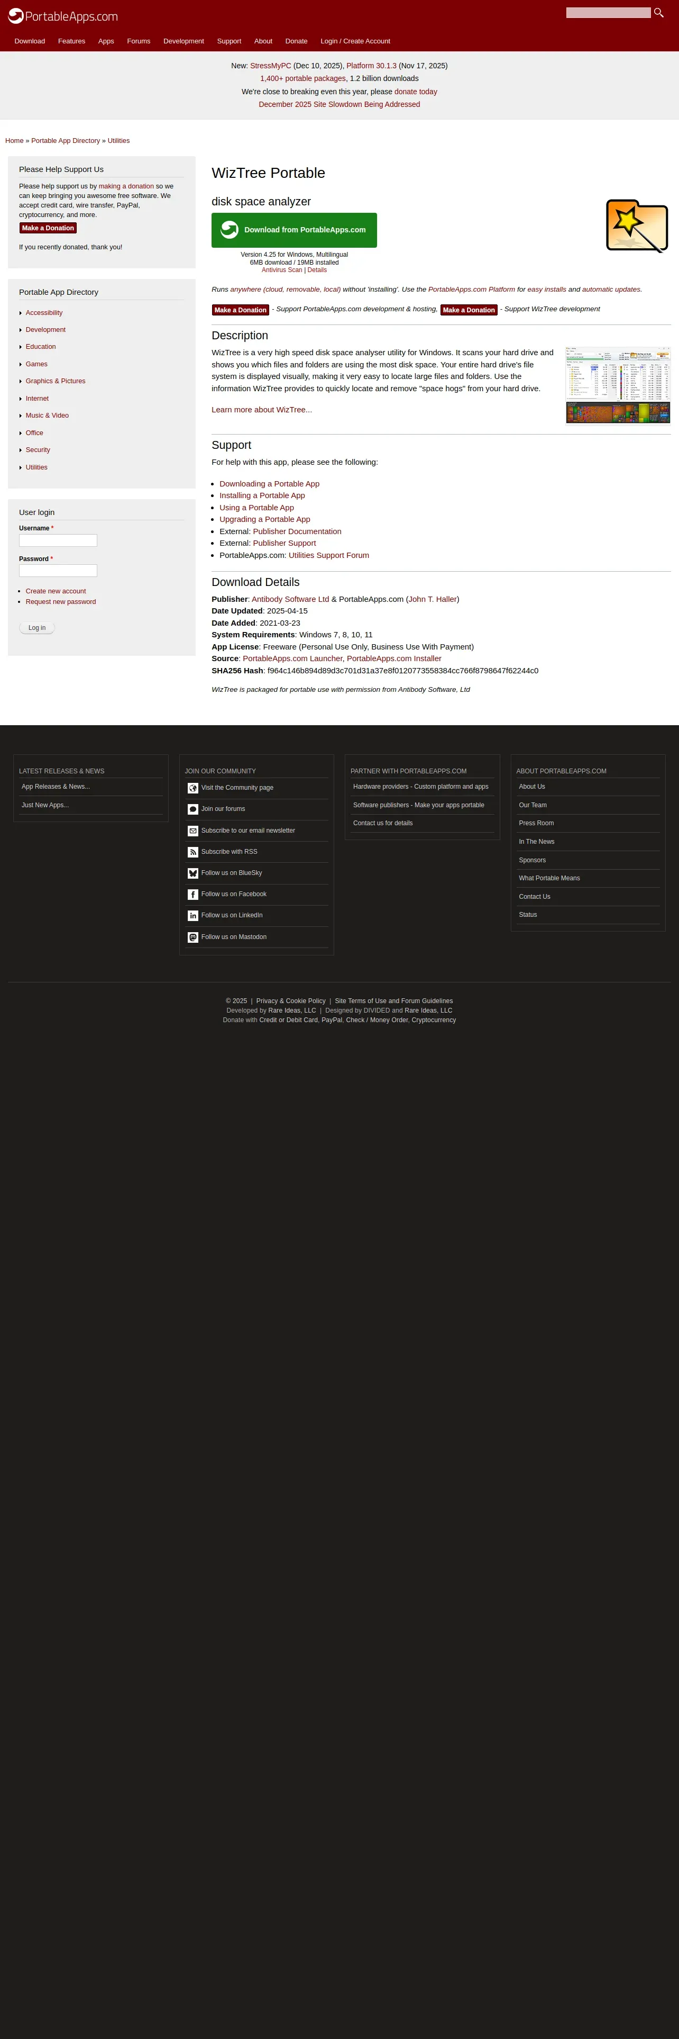Screen dimensions: 679x2039
Task: Click the Username input field
Action: (58, 540)
